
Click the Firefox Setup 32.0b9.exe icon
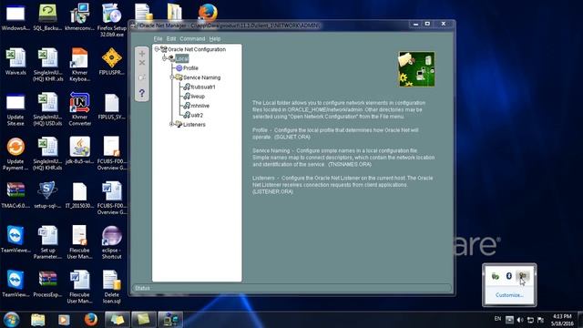111,20
